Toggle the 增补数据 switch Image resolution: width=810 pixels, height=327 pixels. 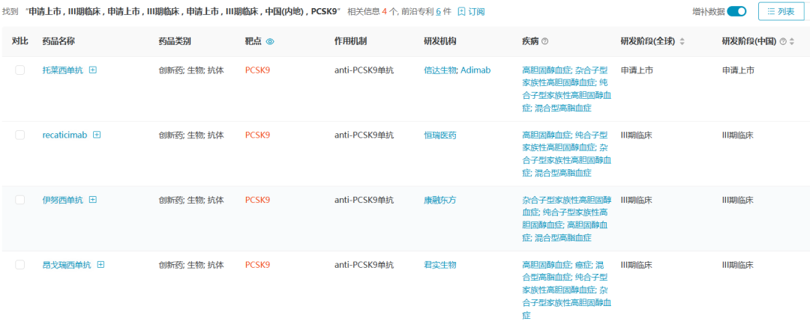(x=736, y=11)
